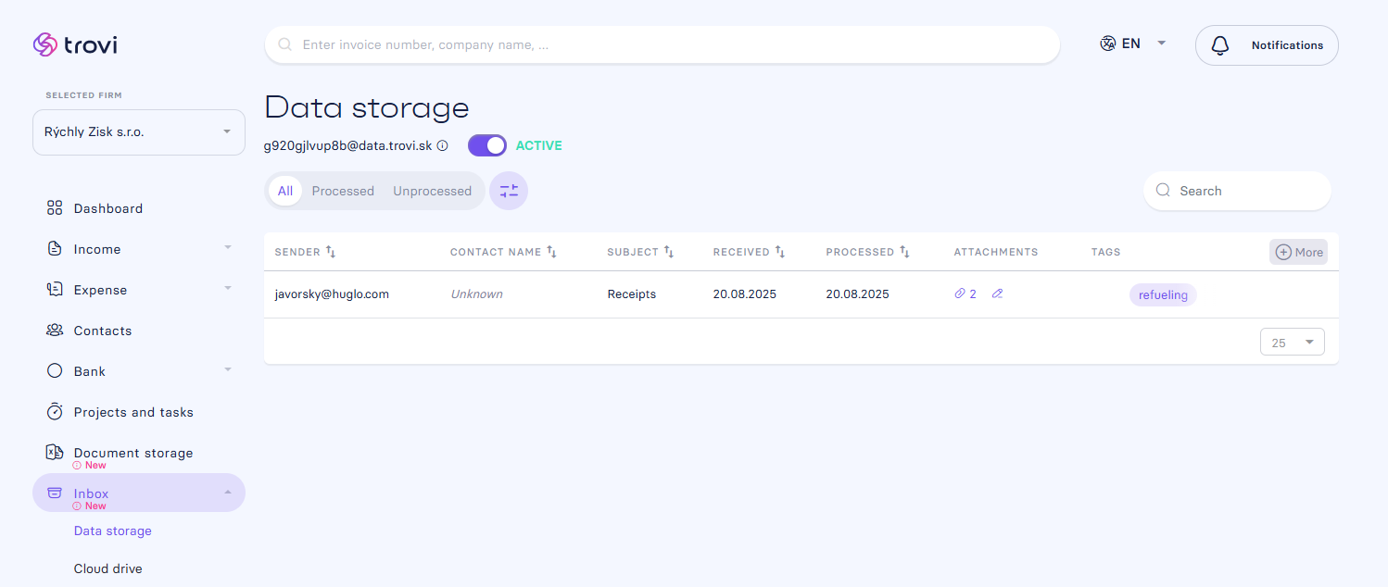Click the Notifications bell icon
Screen dimensions: 1388x587
pos(1220,45)
